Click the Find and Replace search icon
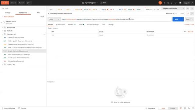The height and width of the screenshot is (110, 195). point(3,108)
